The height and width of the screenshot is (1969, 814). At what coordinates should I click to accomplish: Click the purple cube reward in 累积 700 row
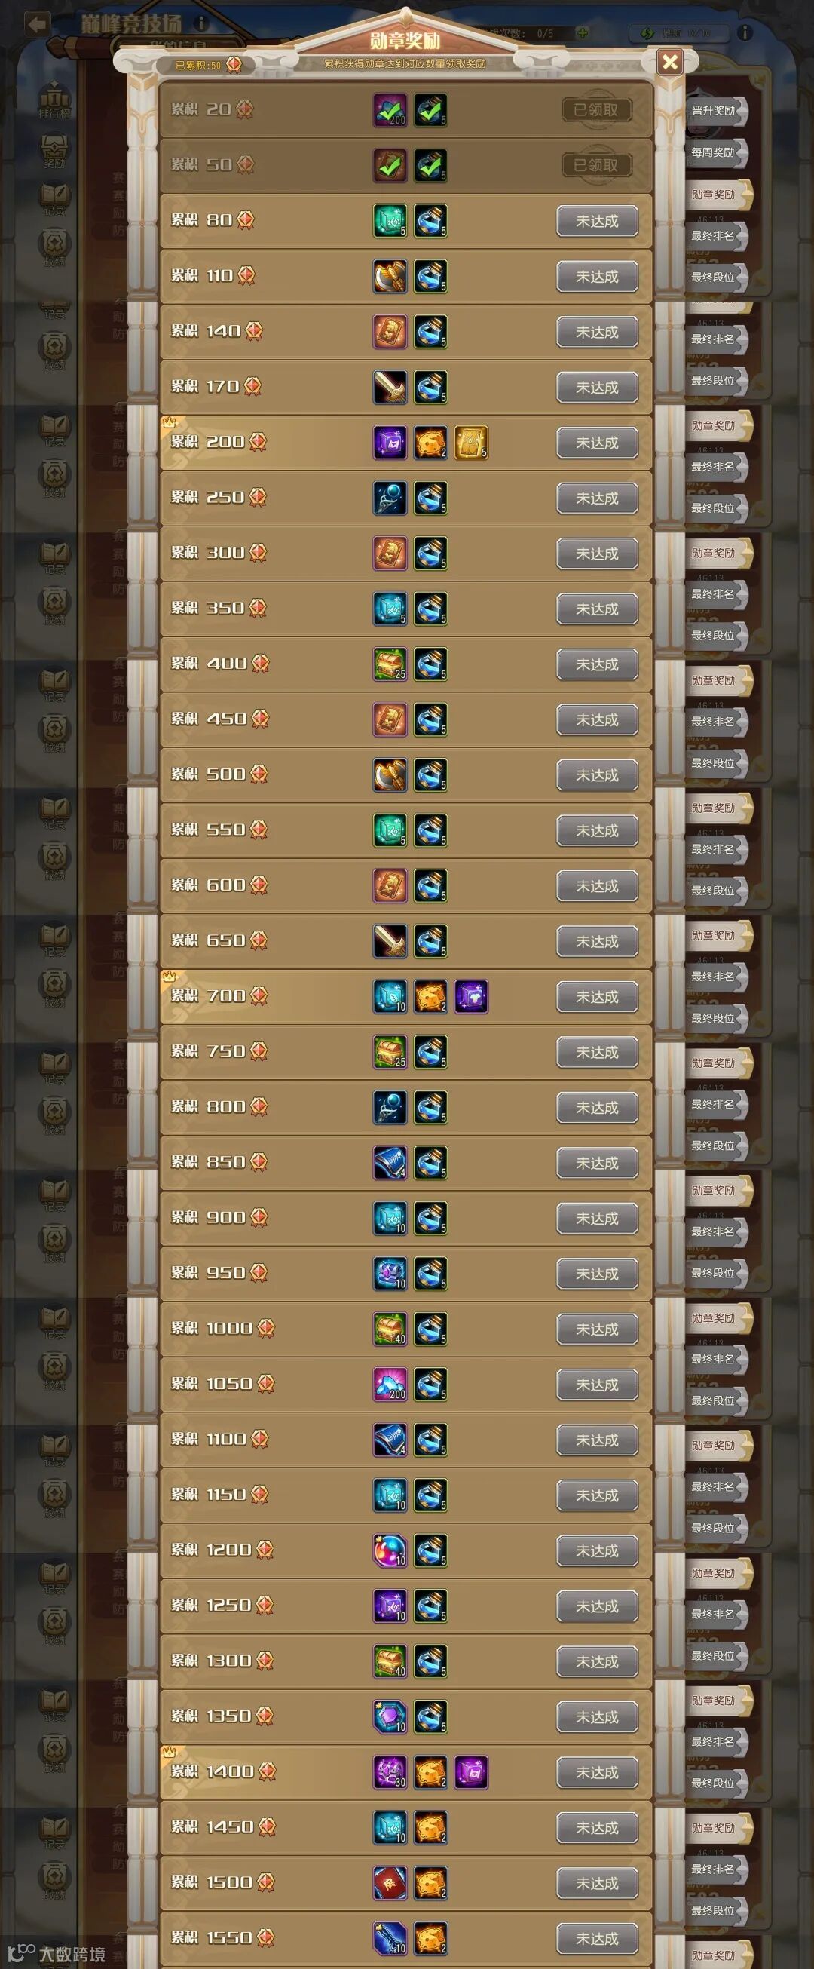(471, 996)
